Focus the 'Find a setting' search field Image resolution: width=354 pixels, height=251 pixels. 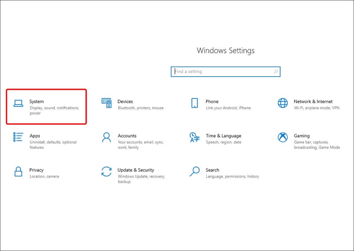pos(225,71)
